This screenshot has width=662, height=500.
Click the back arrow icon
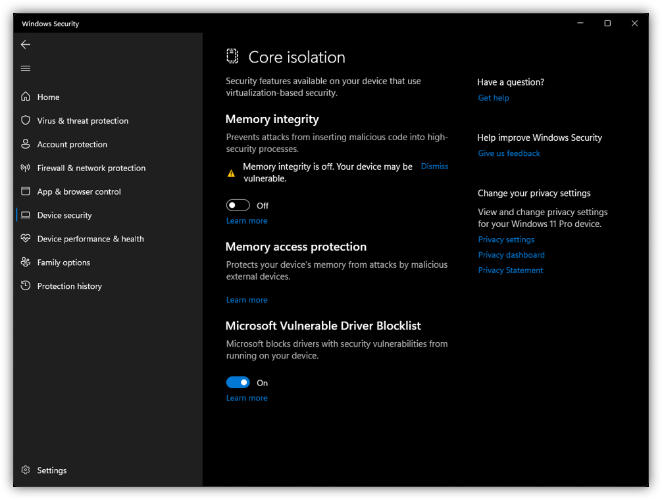point(25,44)
